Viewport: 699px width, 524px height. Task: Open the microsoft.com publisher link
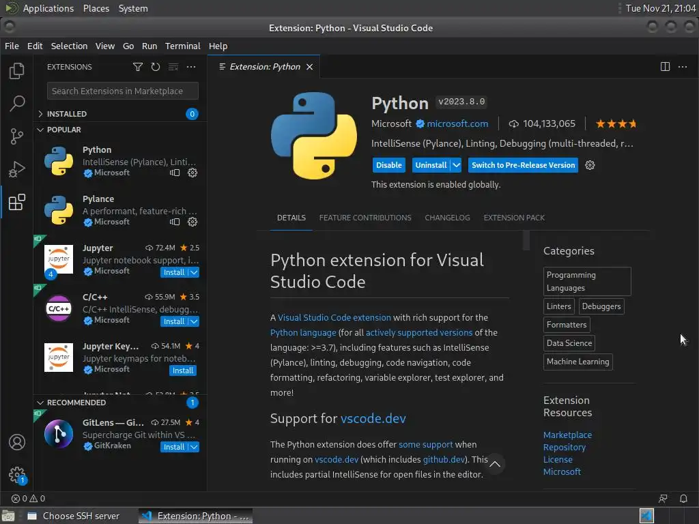pyautogui.click(x=457, y=124)
